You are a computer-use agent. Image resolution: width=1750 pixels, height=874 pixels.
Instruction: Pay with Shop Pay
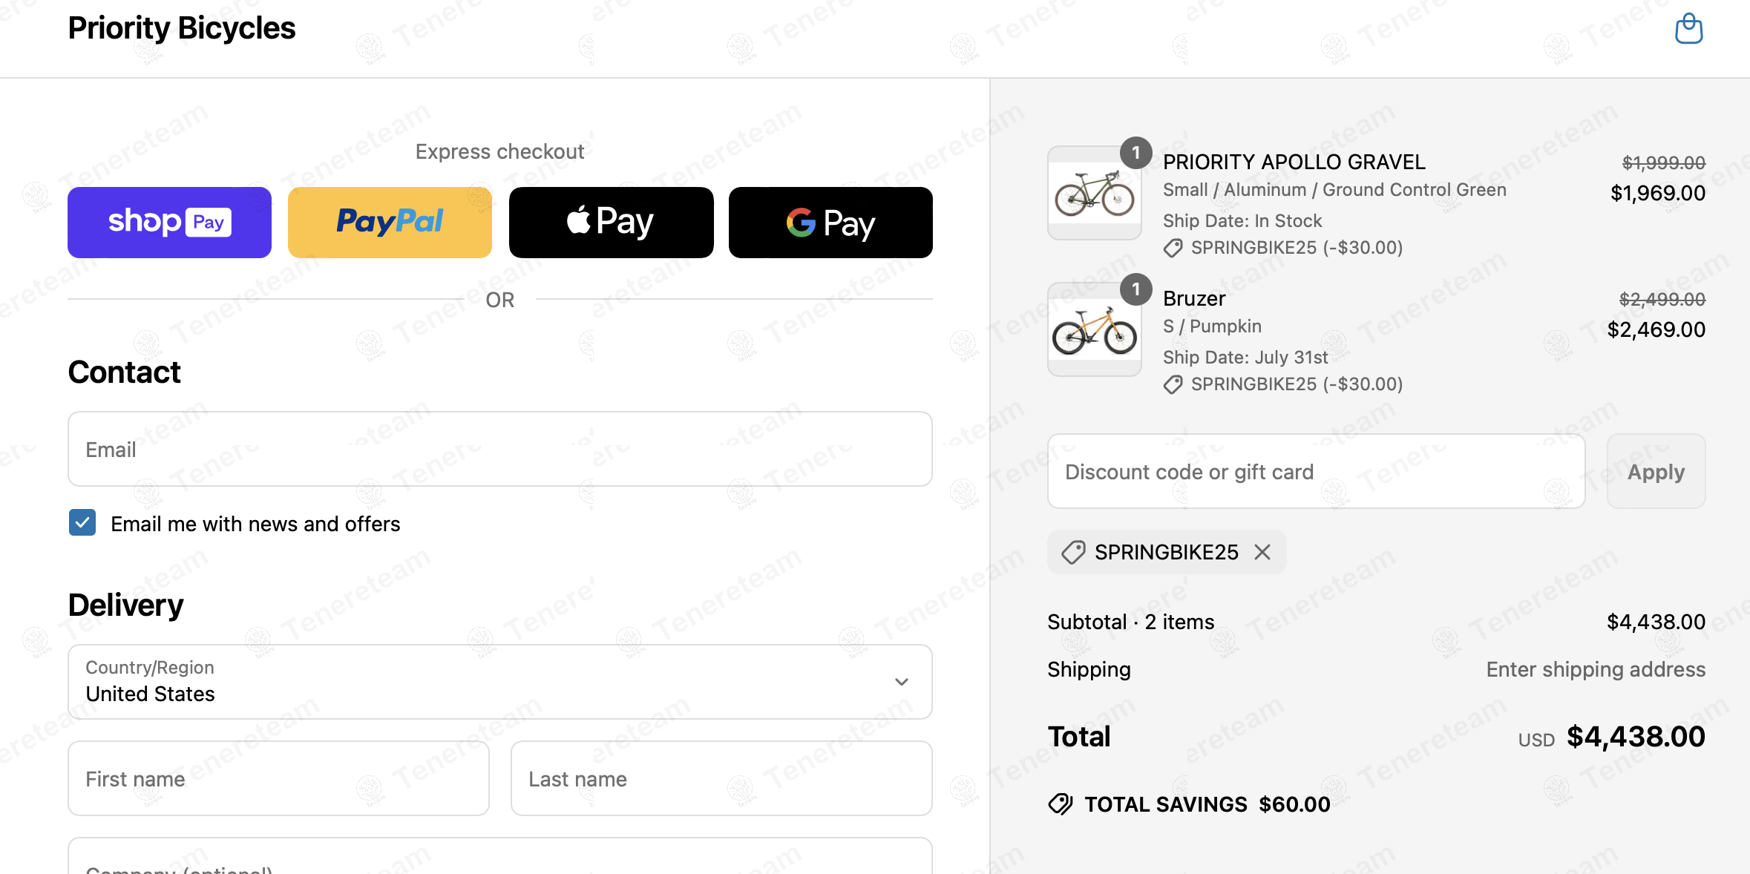[x=169, y=223]
